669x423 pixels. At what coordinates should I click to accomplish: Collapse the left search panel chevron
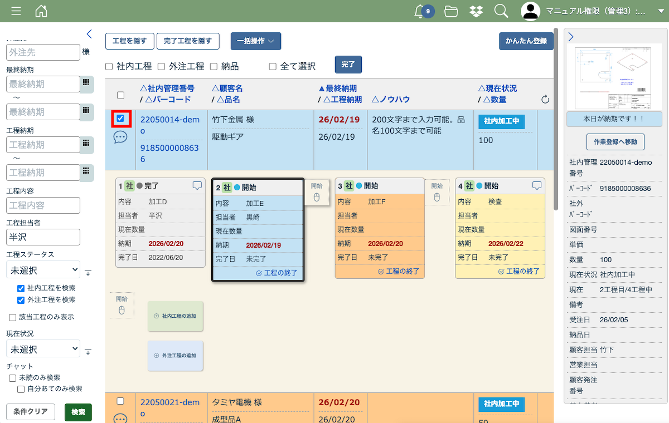pyautogui.click(x=89, y=35)
